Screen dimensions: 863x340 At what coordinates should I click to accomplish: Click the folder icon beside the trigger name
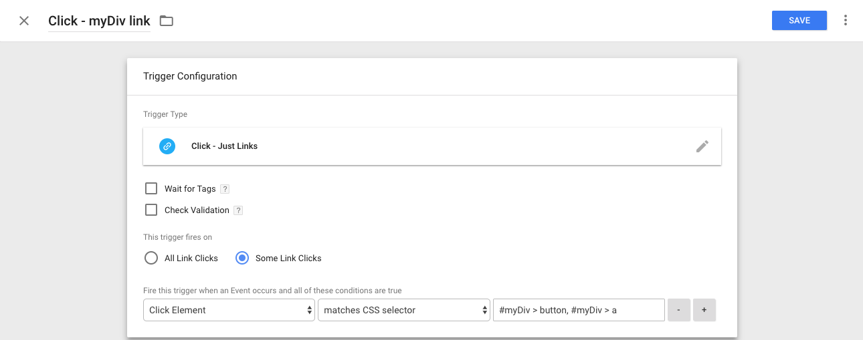(167, 21)
